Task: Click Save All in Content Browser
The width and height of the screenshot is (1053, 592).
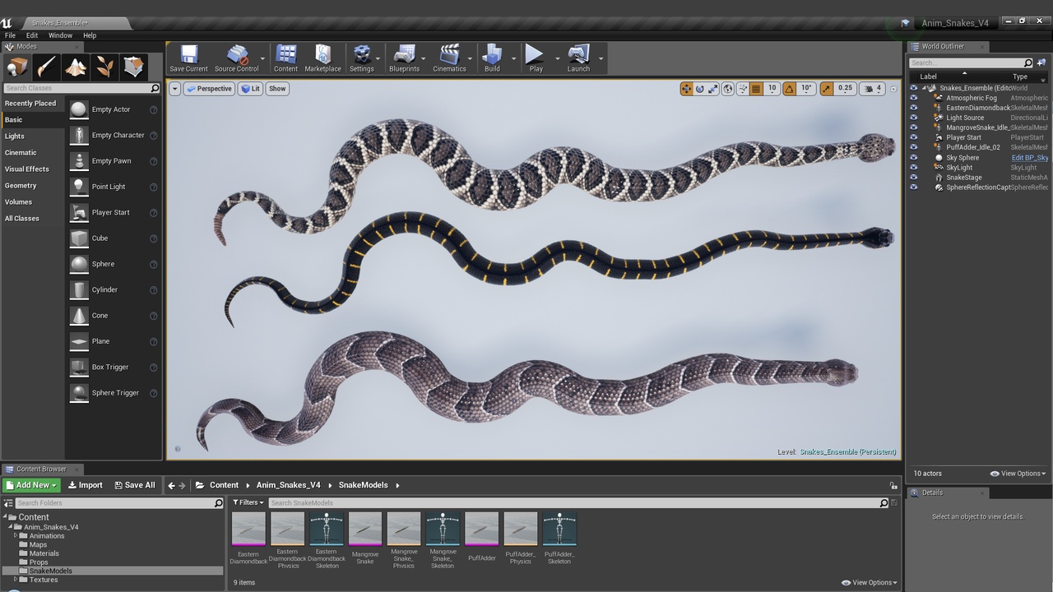Action: [134, 485]
